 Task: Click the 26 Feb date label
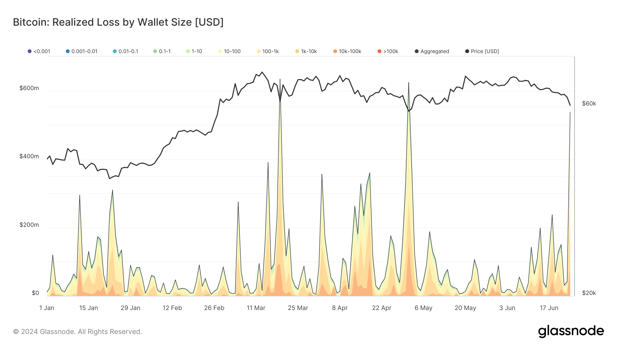(214, 308)
